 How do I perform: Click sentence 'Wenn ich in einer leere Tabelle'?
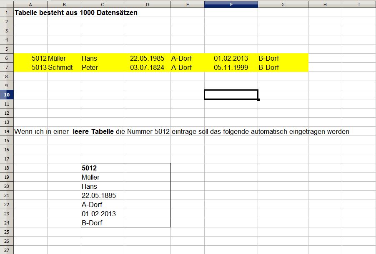[x=64, y=131]
